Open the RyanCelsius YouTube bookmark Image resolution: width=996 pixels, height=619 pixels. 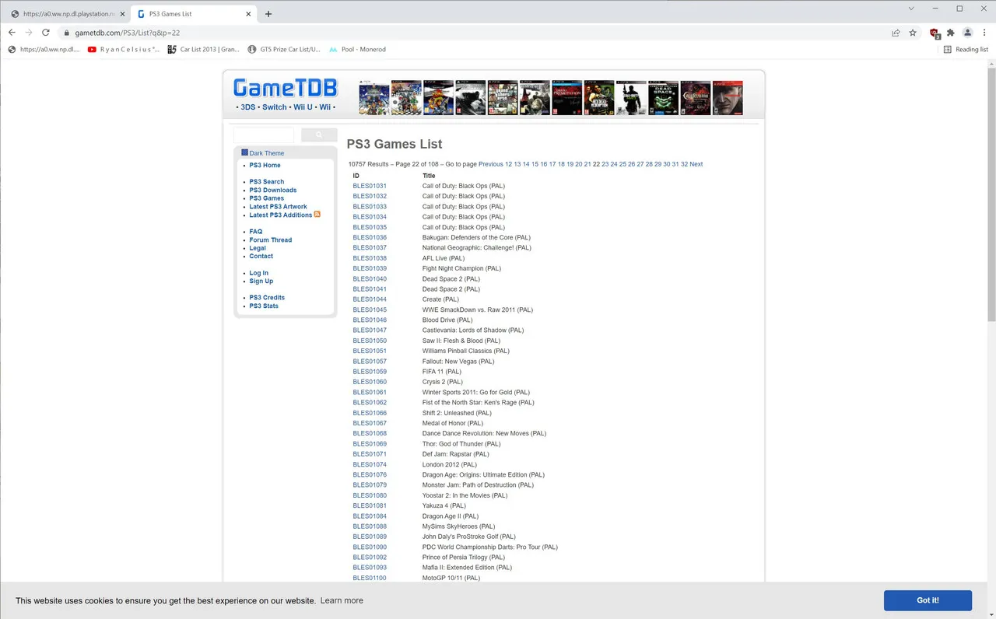[124, 49]
